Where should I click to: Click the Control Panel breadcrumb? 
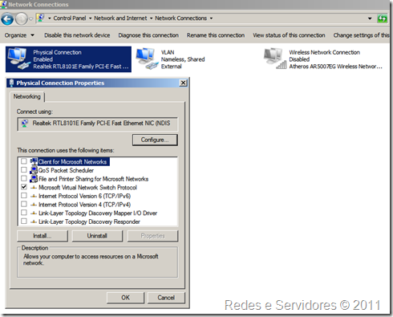point(70,18)
